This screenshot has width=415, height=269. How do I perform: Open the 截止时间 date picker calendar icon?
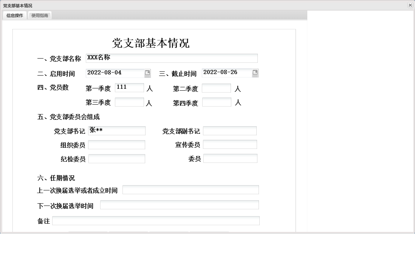pyautogui.click(x=256, y=73)
